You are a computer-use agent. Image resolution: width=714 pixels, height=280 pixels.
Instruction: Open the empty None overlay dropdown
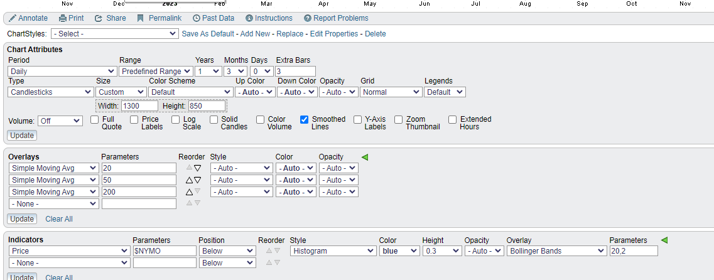point(54,203)
